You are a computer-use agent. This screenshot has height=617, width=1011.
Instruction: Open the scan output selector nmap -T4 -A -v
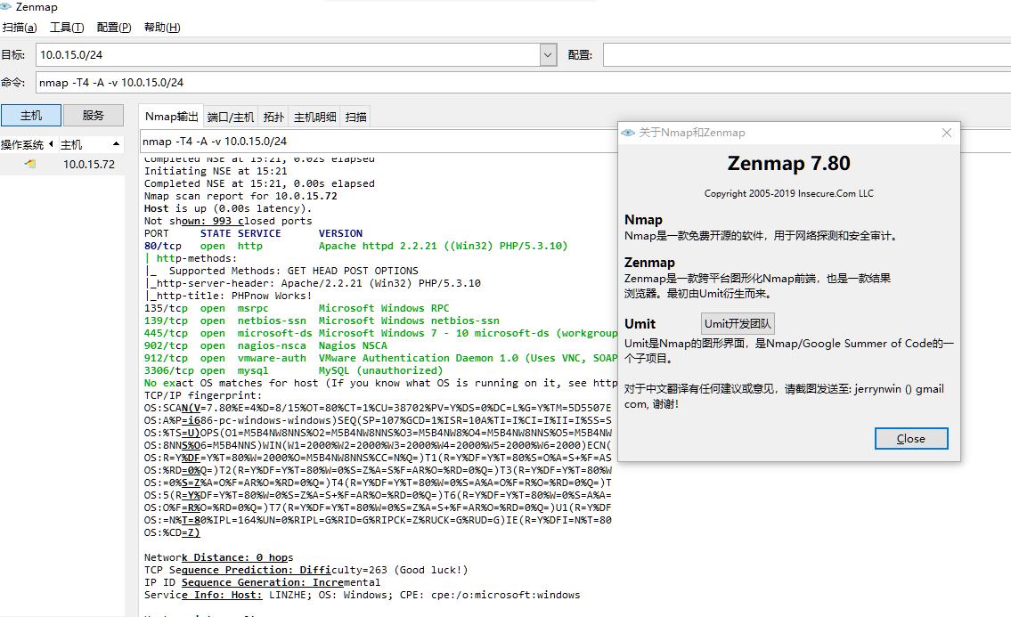tap(379, 142)
